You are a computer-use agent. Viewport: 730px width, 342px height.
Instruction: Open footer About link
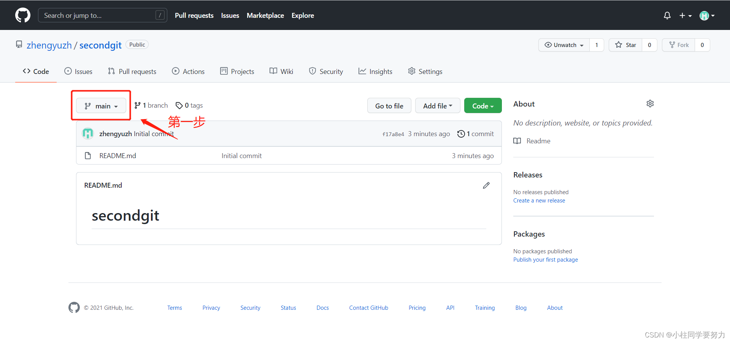click(555, 308)
